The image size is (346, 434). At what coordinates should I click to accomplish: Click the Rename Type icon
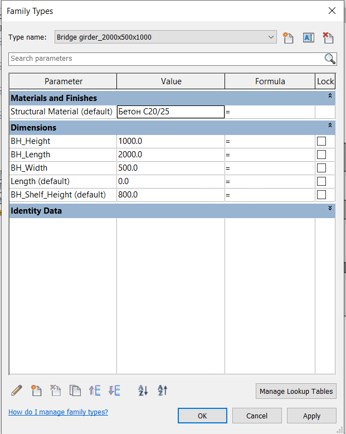(308, 38)
